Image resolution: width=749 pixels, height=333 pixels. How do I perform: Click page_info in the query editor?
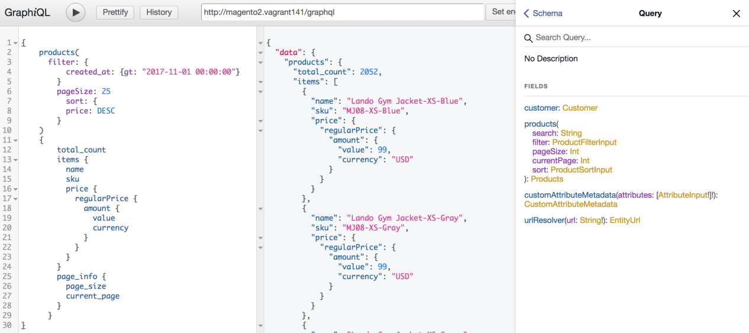(x=77, y=277)
